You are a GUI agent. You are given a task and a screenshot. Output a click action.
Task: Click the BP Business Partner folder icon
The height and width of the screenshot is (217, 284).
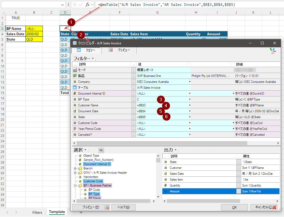tap(80, 185)
